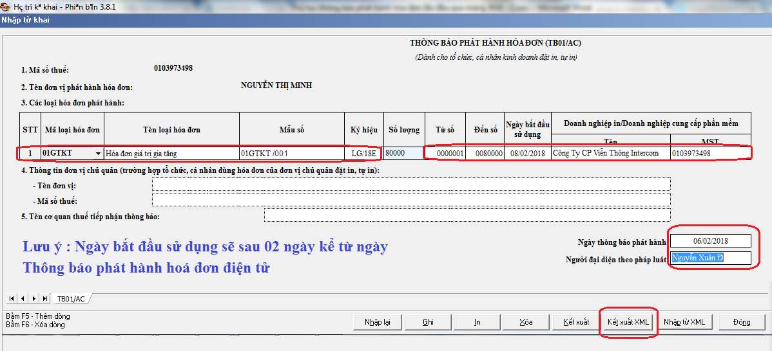Switch to the TB01/AC sheet tab
Image resolution: width=772 pixels, height=351 pixels.
tap(71, 299)
